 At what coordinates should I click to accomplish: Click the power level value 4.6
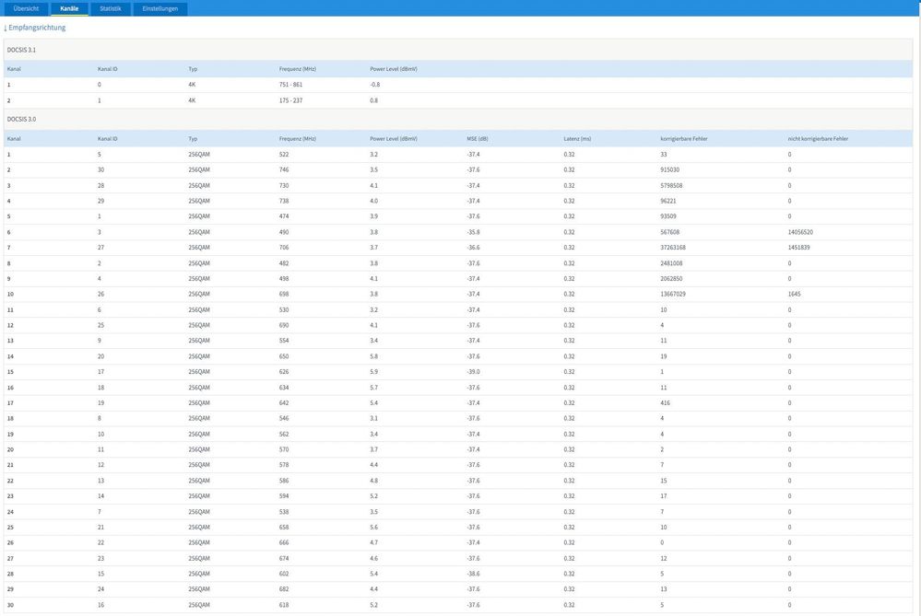coord(373,558)
